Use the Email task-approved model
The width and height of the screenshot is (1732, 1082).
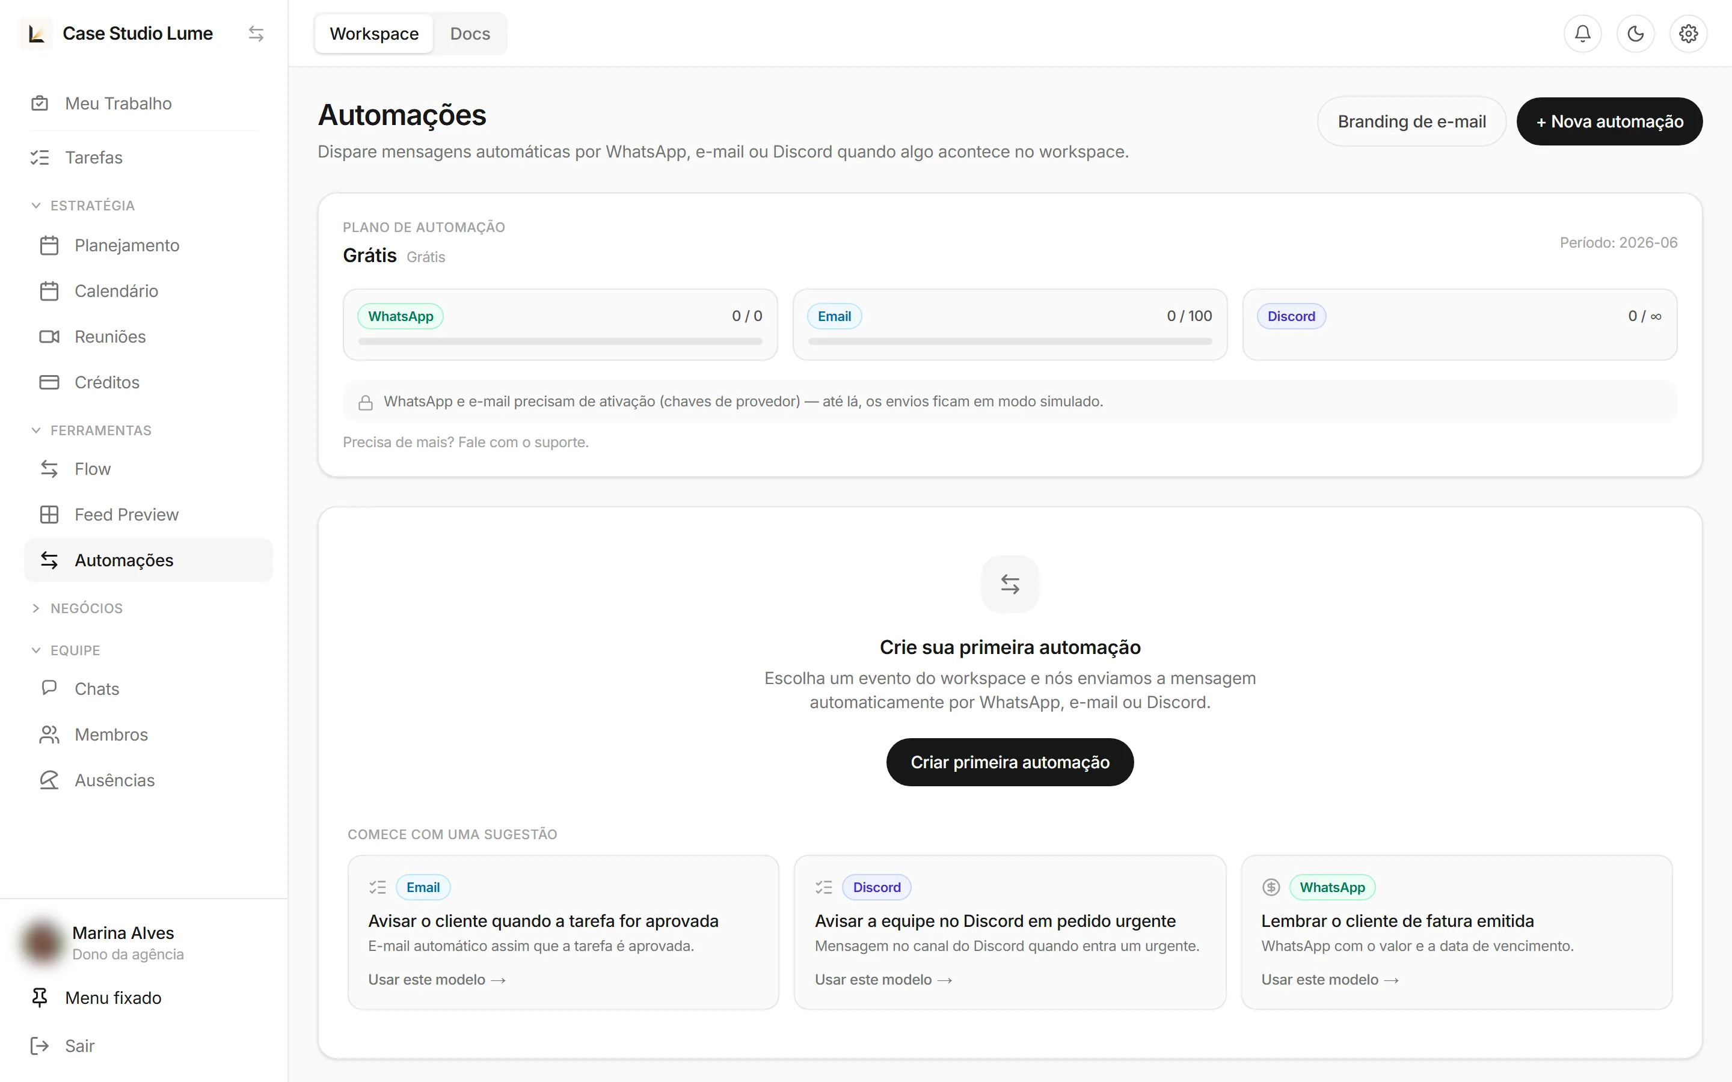click(x=437, y=980)
